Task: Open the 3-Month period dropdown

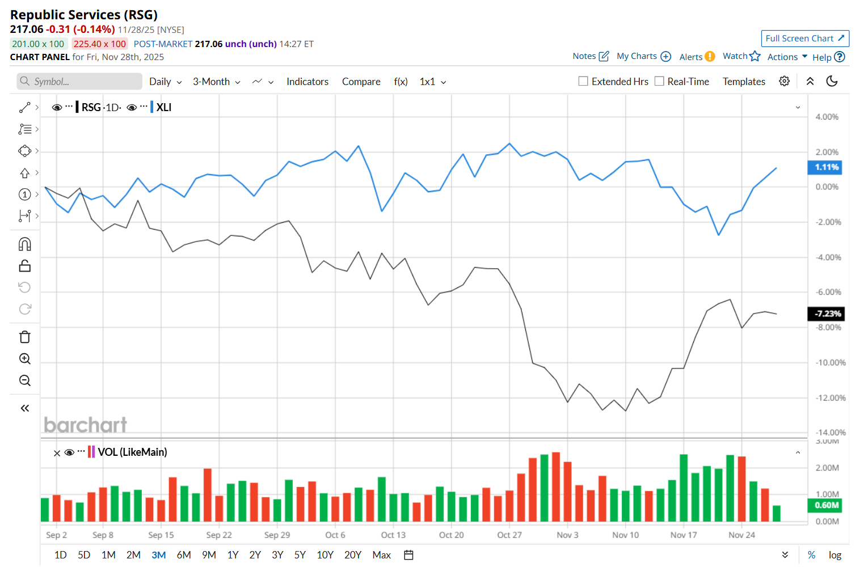Action: point(216,82)
